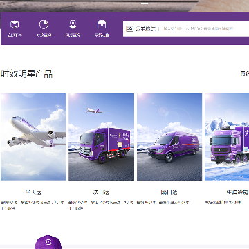
Task: Select the white carousel indicator on the banner
Action: click(x=145, y=3)
